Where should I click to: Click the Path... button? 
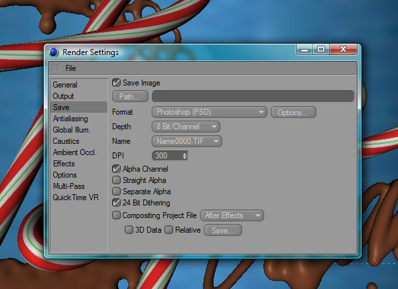coord(130,96)
